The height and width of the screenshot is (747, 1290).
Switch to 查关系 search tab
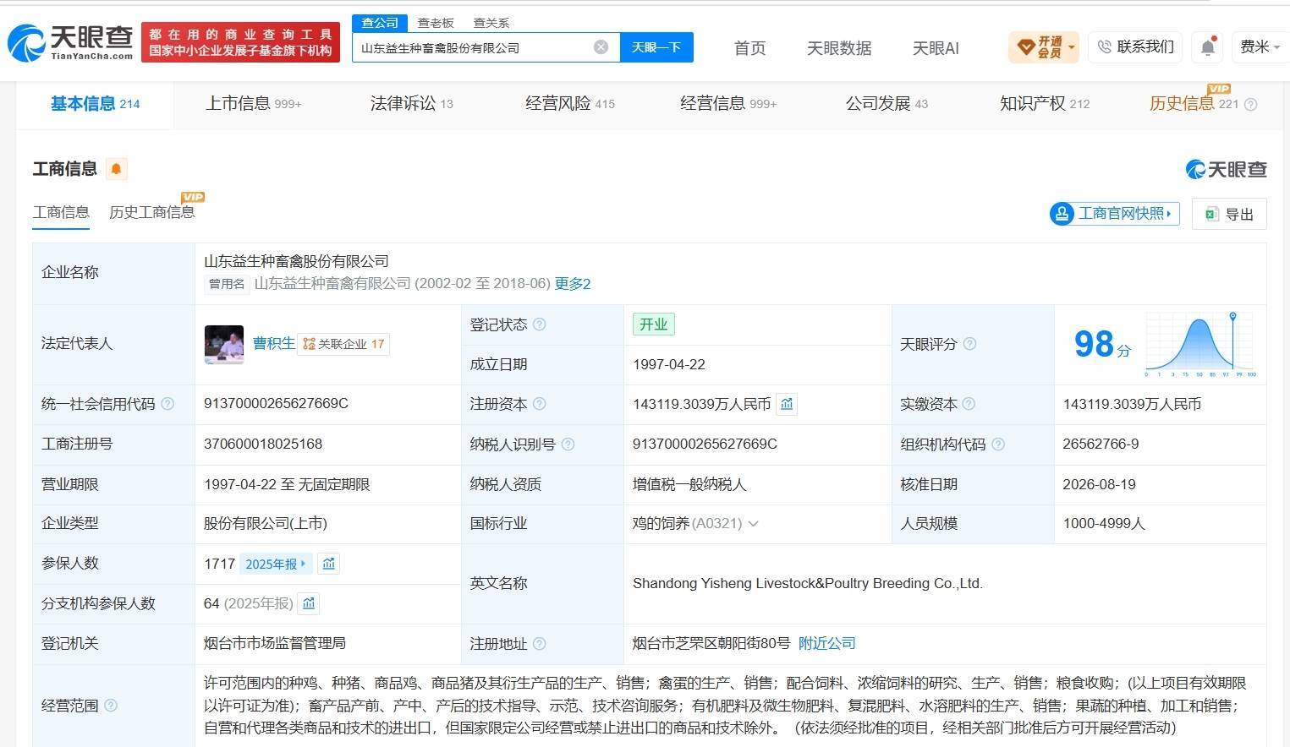491,23
